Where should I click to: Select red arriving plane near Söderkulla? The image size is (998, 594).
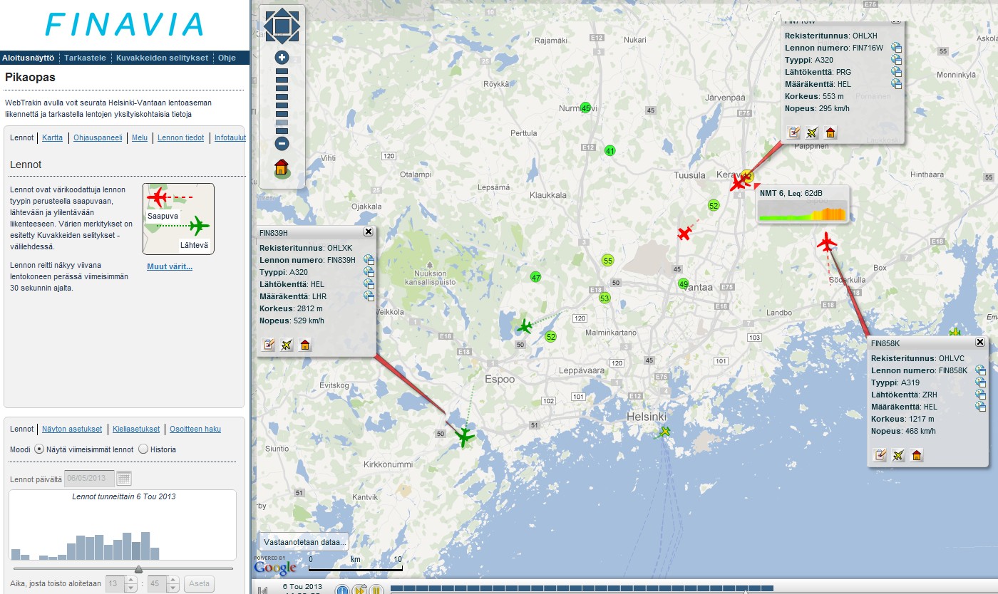(827, 242)
